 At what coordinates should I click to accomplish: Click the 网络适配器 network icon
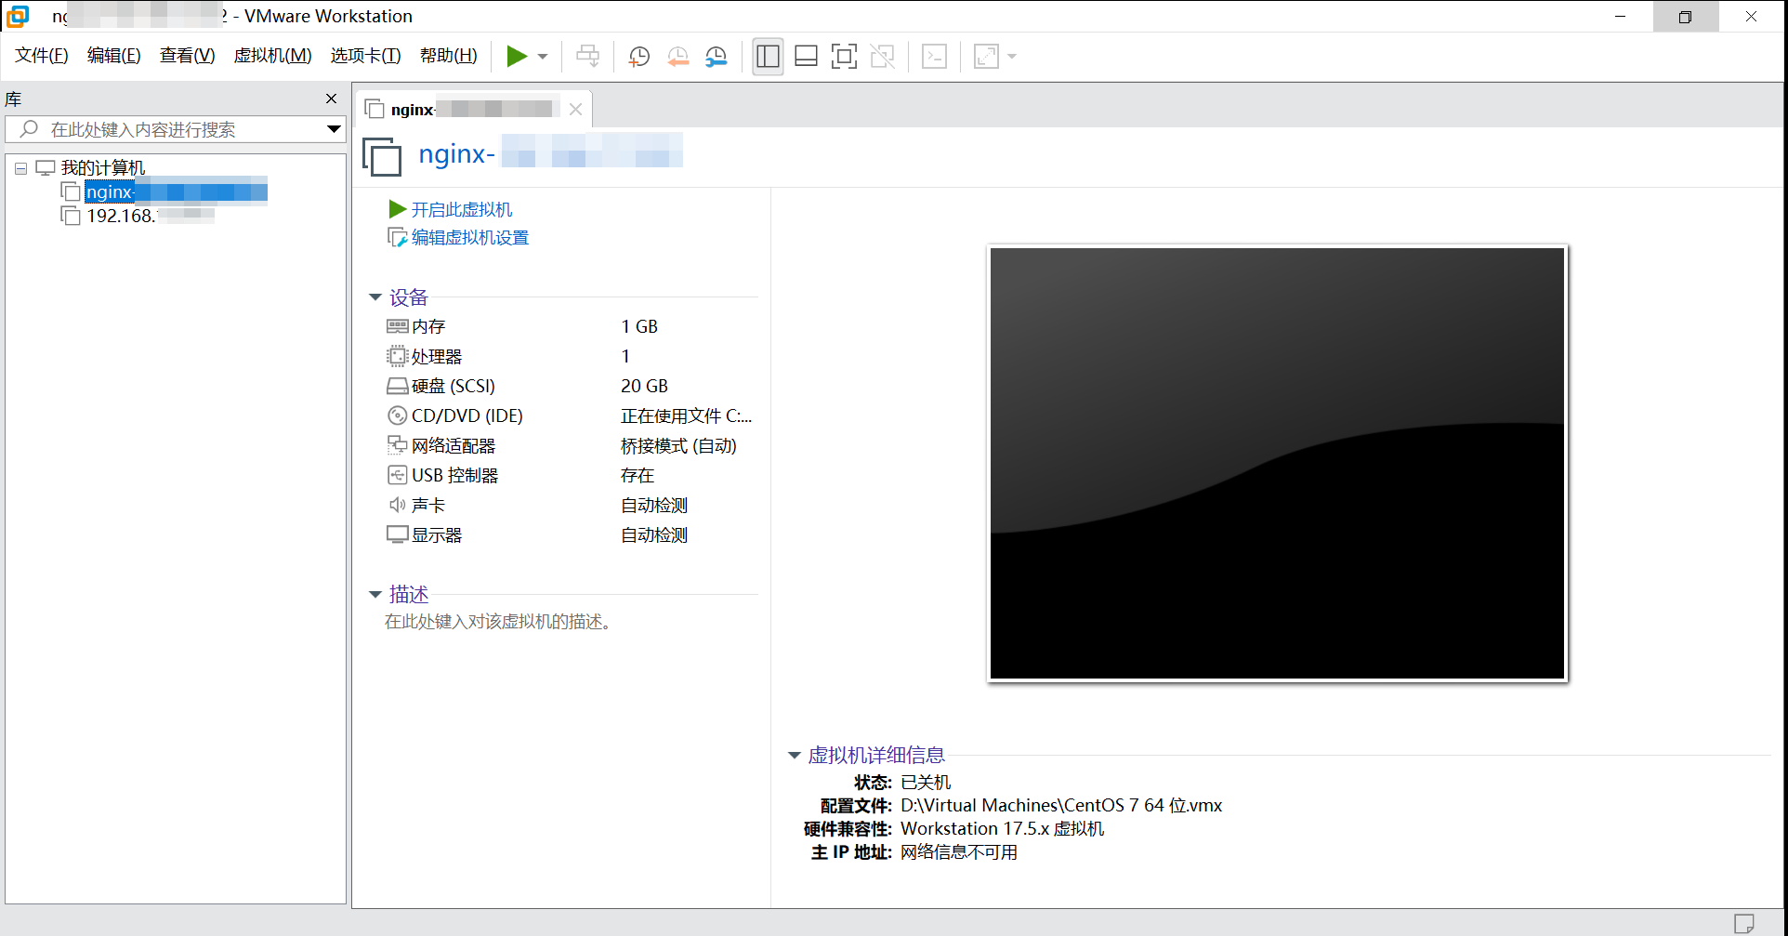tap(398, 445)
